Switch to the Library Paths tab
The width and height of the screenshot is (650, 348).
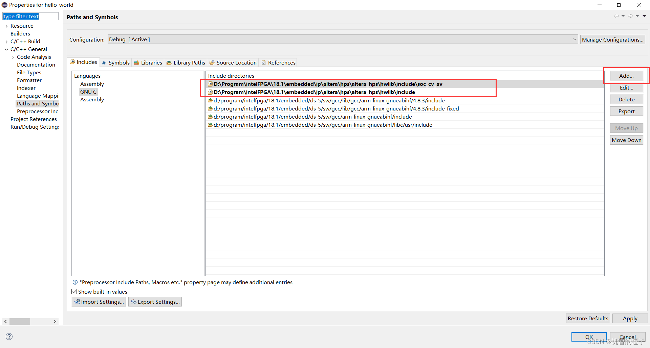[x=186, y=63]
